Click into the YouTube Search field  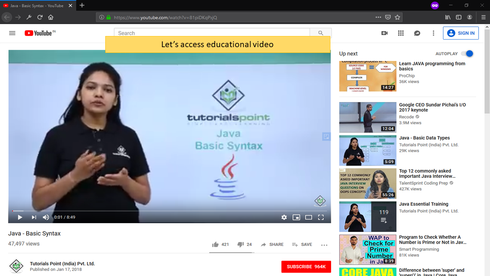[x=212, y=33]
